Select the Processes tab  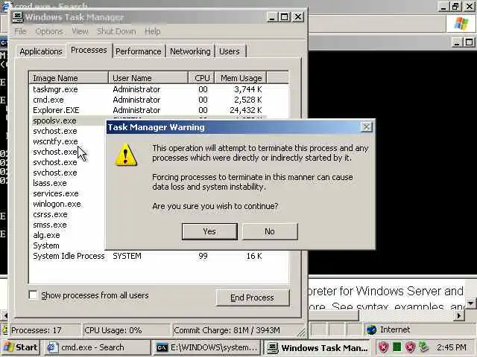click(89, 50)
